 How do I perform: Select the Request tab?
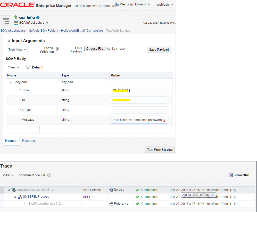[x=11, y=141]
